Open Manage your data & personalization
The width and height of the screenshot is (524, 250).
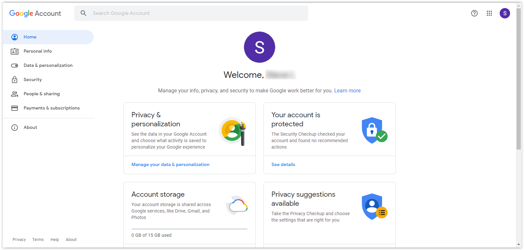point(170,164)
